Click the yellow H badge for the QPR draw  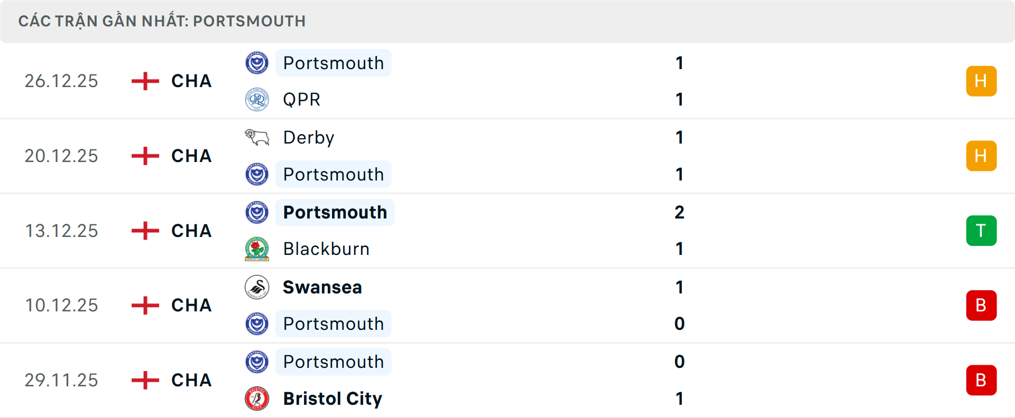point(981,81)
